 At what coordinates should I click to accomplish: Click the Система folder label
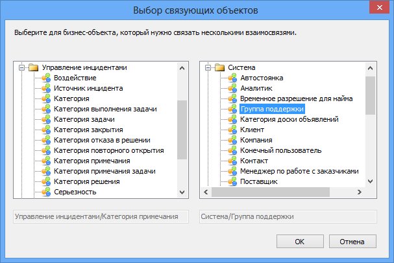click(241, 67)
